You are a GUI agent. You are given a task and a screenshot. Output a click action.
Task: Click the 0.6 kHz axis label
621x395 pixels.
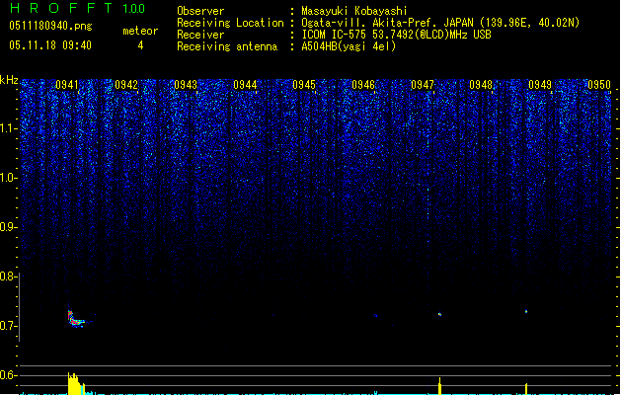pos(8,375)
